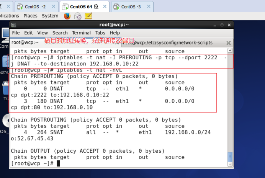
Task: Click the command 'iptables -t nat -nvL'
Action: pyautogui.click(x=89, y=70)
